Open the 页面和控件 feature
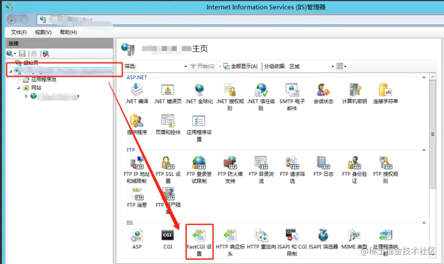Viewport: 444px width, 264px height. (167, 125)
